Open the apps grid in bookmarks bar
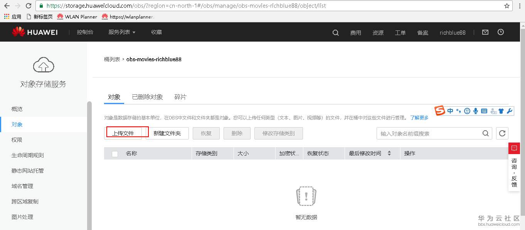Screen dimensions: 525x230 [x=7, y=17]
